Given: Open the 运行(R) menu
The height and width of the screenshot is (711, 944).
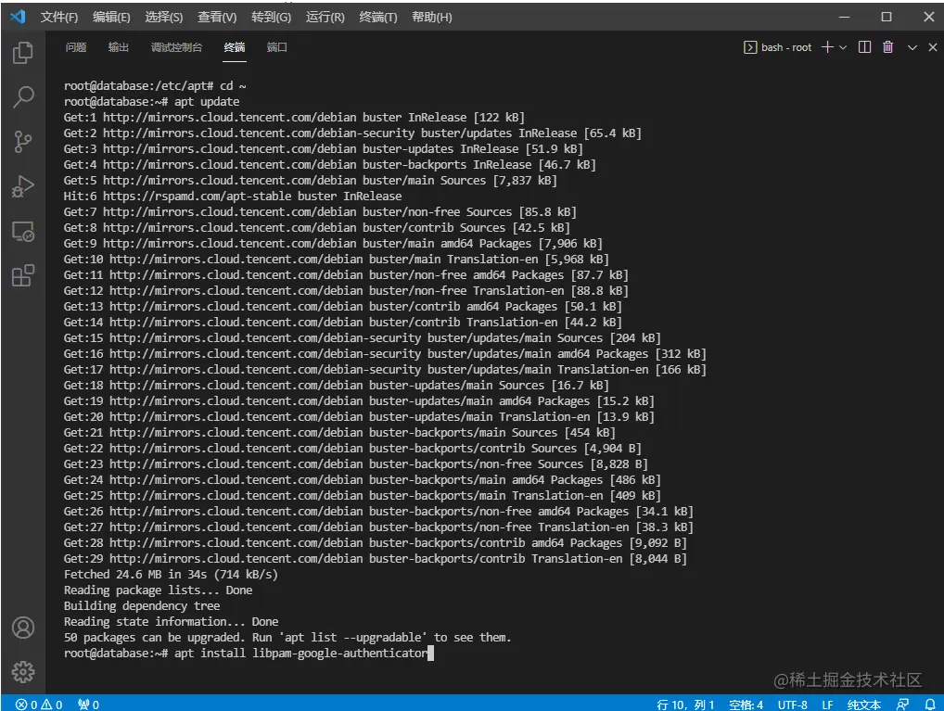Looking at the screenshot, I should 325,17.
